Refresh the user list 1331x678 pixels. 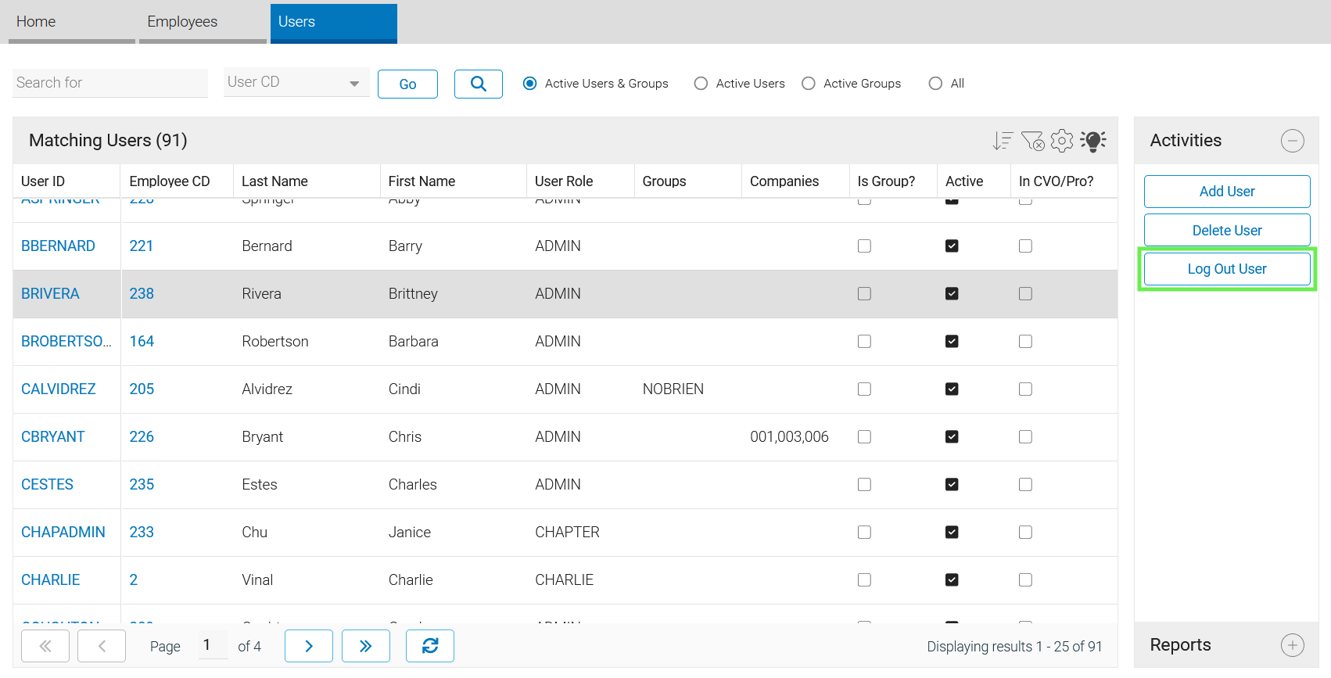tap(429, 646)
